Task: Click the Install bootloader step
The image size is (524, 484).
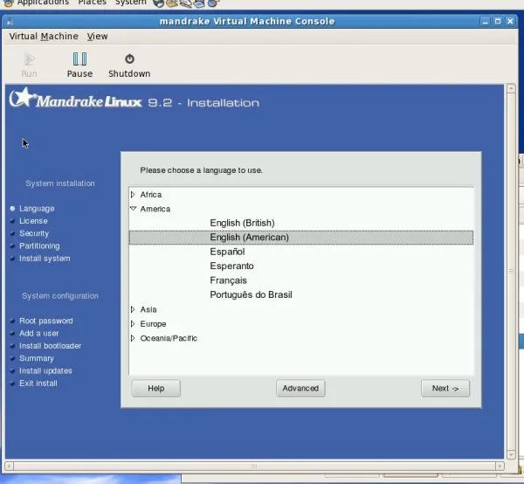Action: pyautogui.click(x=50, y=346)
